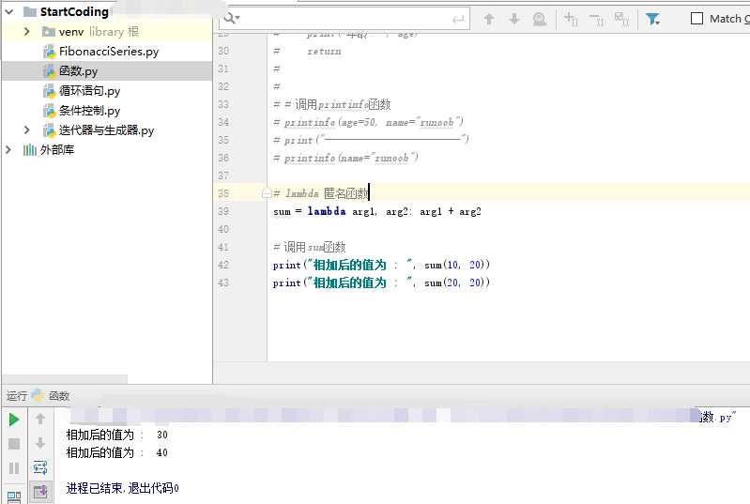Click add selection for next occurrence icon

click(x=571, y=19)
